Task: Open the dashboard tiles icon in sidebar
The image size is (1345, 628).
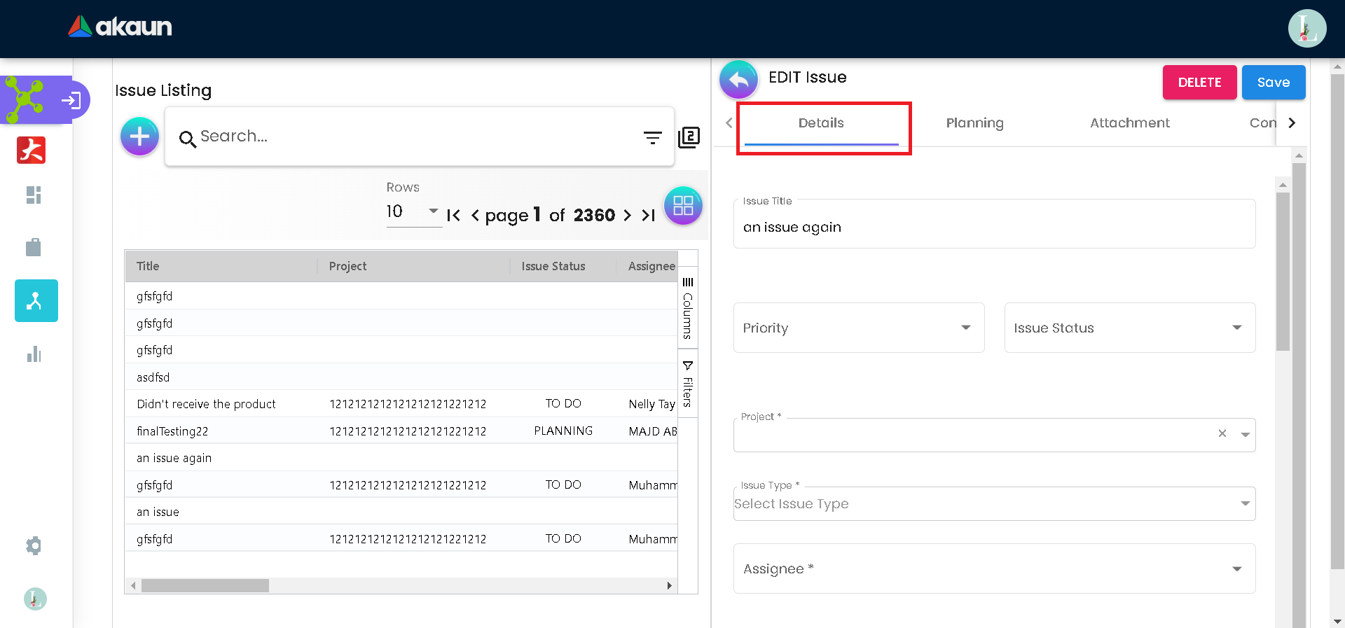Action: [x=34, y=195]
